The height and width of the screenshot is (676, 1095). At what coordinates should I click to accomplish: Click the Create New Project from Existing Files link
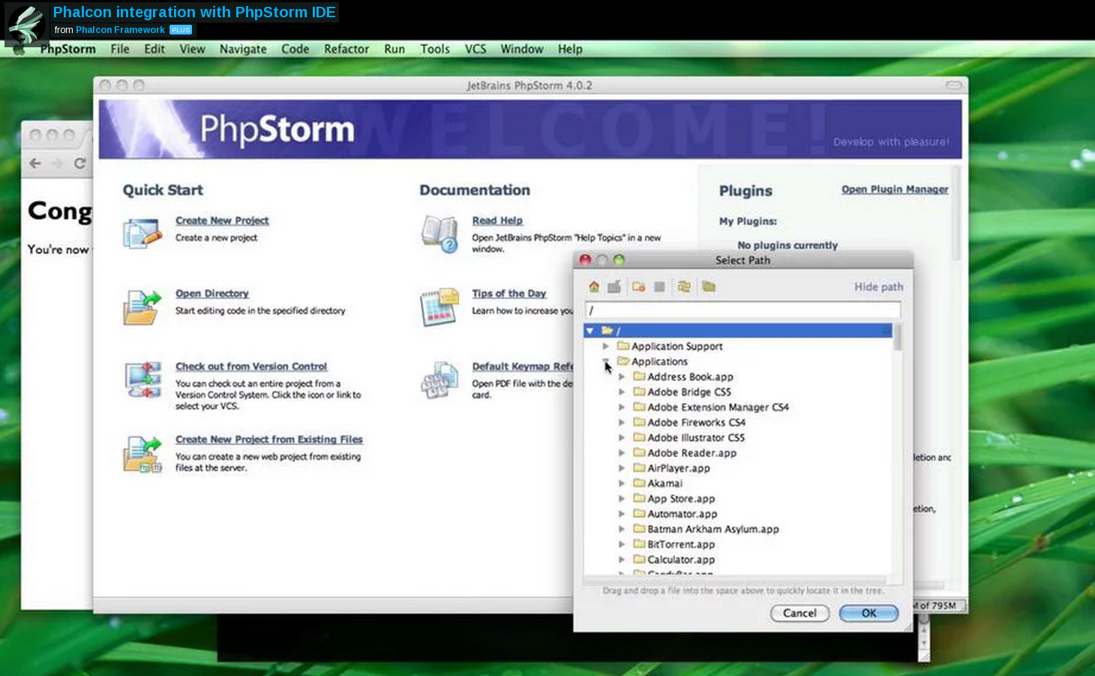pyautogui.click(x=268, y=439)
